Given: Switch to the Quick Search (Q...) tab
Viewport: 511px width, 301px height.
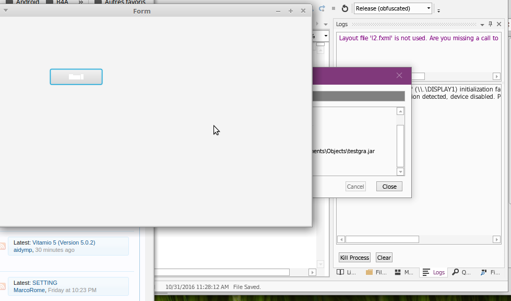Looking at the screenshot, I should pyautogui.click(x=461, y=272).
